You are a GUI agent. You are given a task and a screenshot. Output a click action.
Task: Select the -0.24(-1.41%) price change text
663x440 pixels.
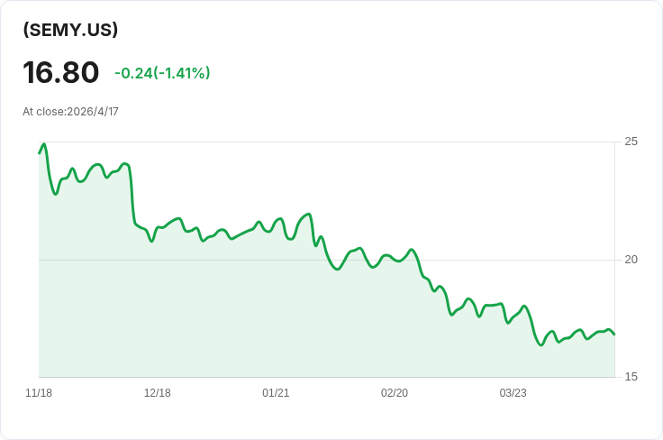point(162,73)
